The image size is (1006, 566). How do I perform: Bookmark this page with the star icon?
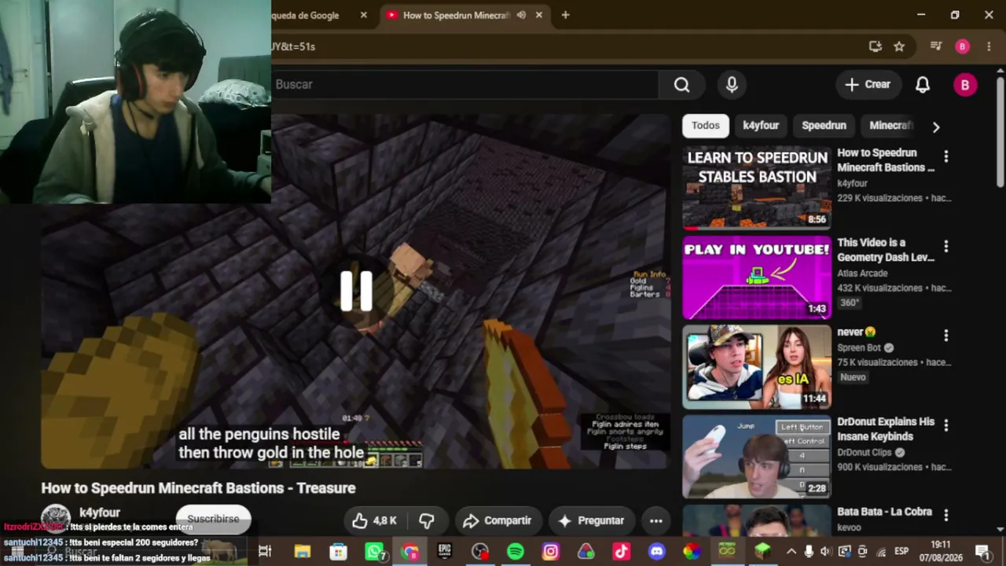[899, 46]
